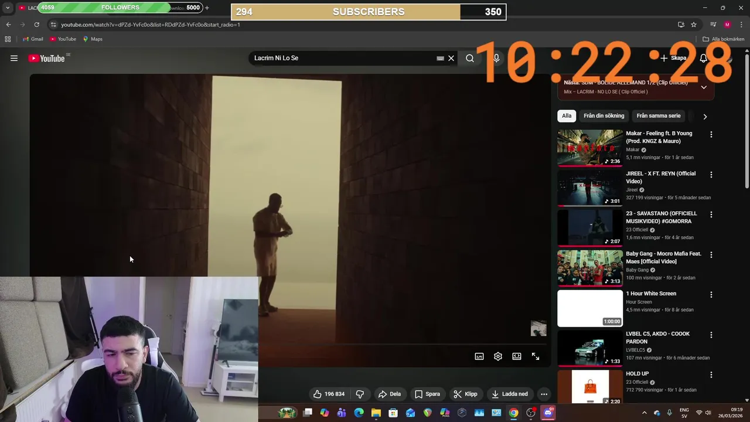
Task: Open options for SAVASTANO video
Action: click(x=711, y=215)
